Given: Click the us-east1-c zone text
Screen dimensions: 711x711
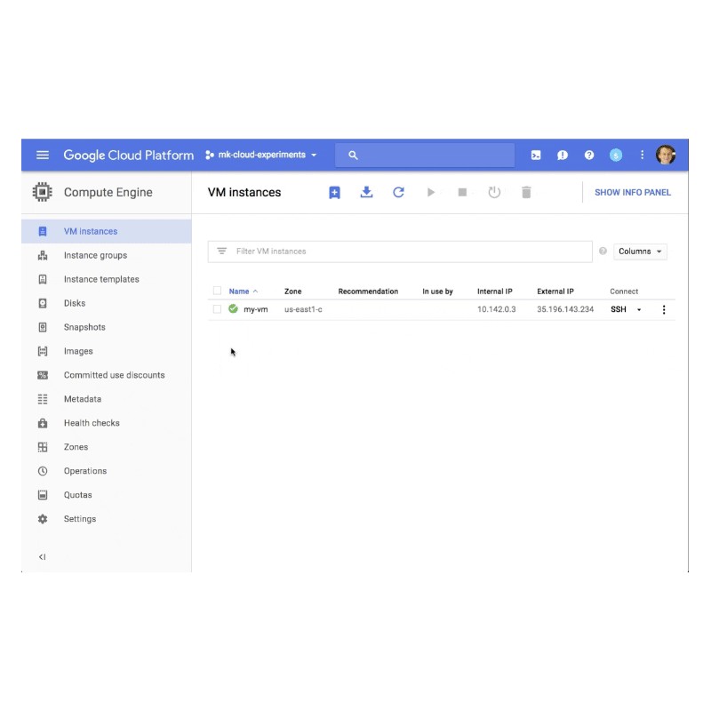Looking at the screenshot, I should tap(303, 309).
